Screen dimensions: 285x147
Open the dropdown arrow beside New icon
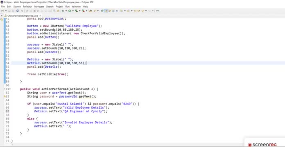coord(6,11)
